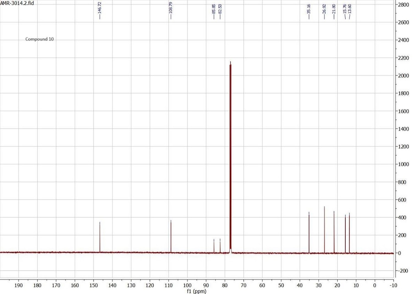Click the tall solvent peak near 77 ppm
This screenshot has height=294, width=413.
[x=230, y=157]
